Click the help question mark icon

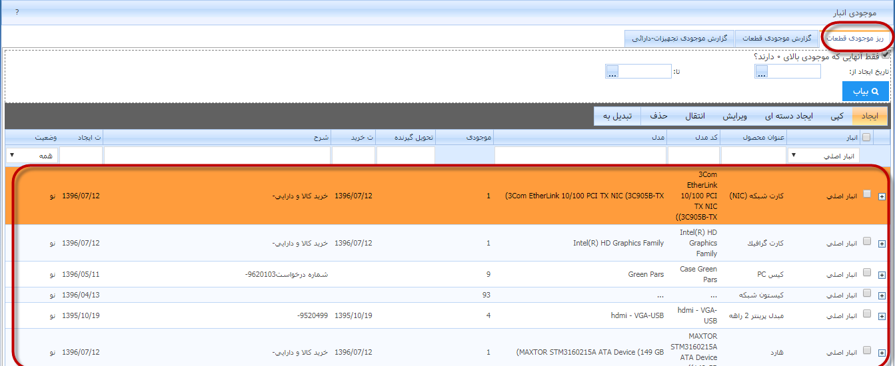(x=17, y=12)
